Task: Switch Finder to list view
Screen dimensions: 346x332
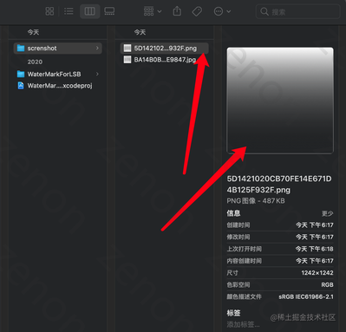Action: 69,11
